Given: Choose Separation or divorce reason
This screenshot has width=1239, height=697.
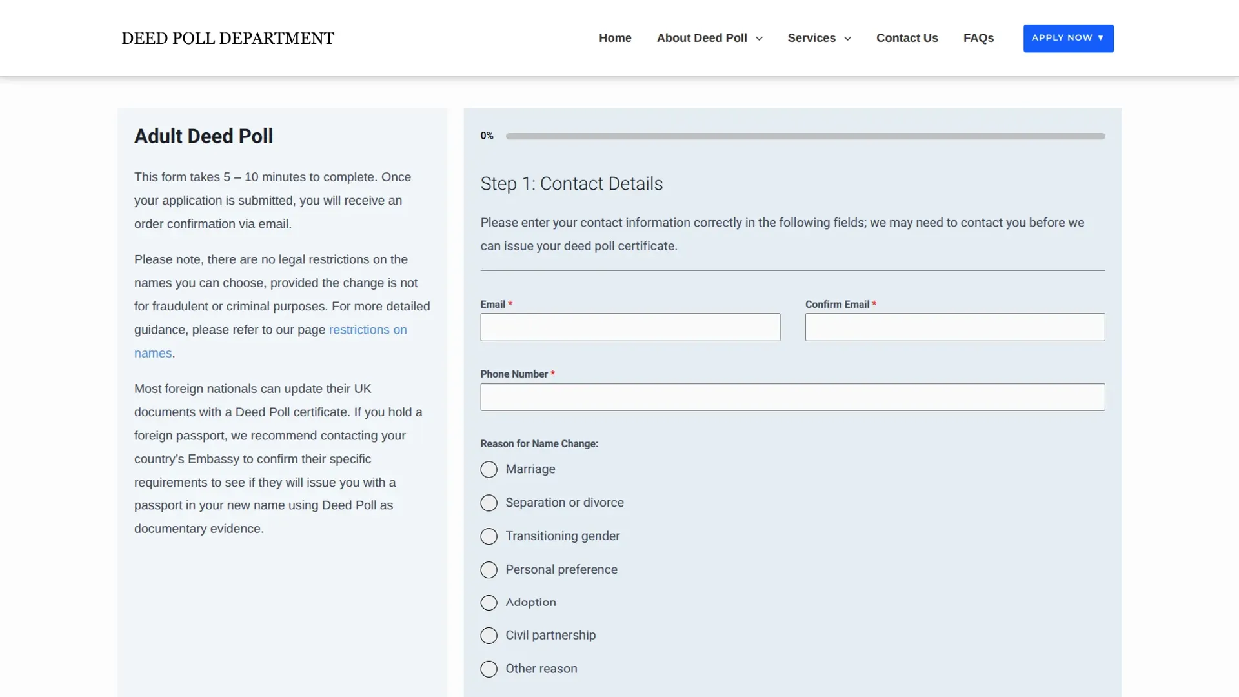Looking at the screenshot, I should pos(489,503).
